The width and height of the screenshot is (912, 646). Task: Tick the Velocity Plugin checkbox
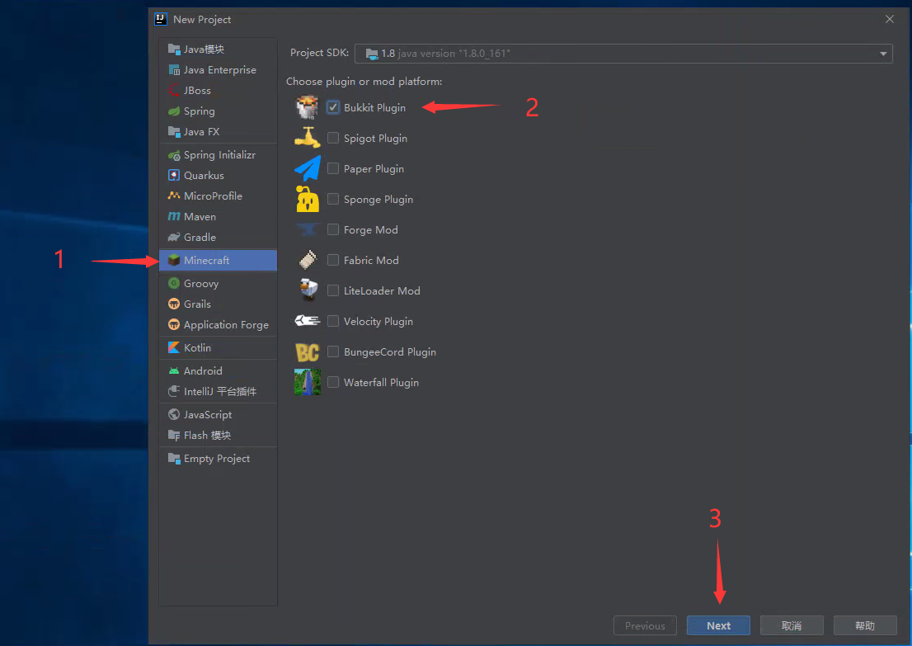click(x=333, y=321)
